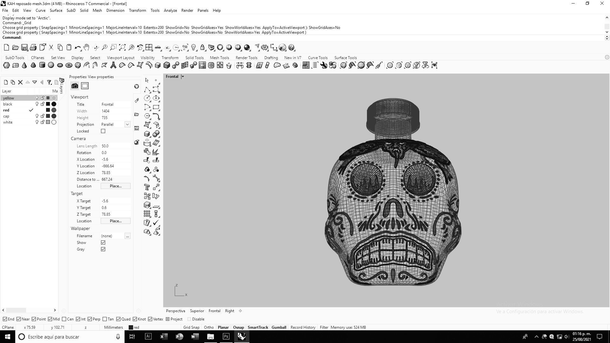Show hidden system tray icons chevron
This screenshot has width=610, height=343.
[x=536, y=337]
